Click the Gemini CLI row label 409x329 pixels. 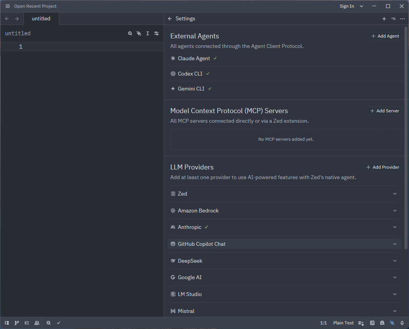(191, 89)
